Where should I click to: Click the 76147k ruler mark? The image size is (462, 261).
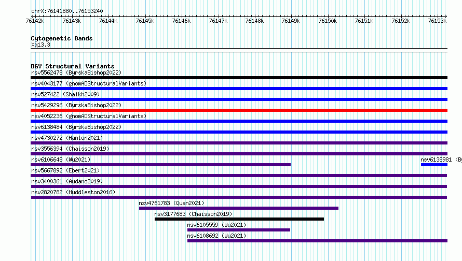[218, 21]
